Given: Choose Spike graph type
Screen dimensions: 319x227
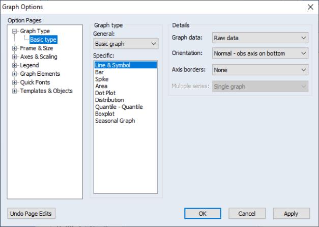Looking at the screenshot, I should (x=102, y=79).
